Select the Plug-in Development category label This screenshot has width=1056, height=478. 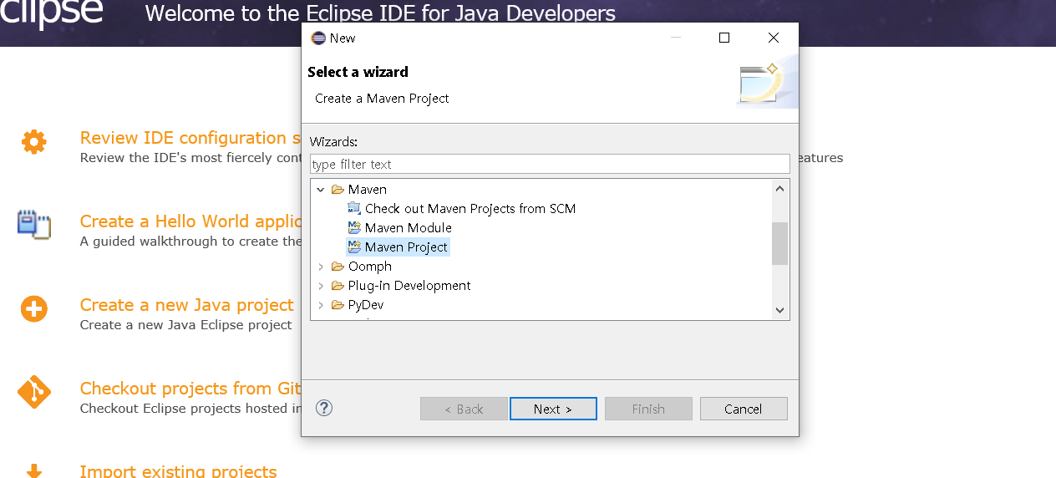pos(409,286)
